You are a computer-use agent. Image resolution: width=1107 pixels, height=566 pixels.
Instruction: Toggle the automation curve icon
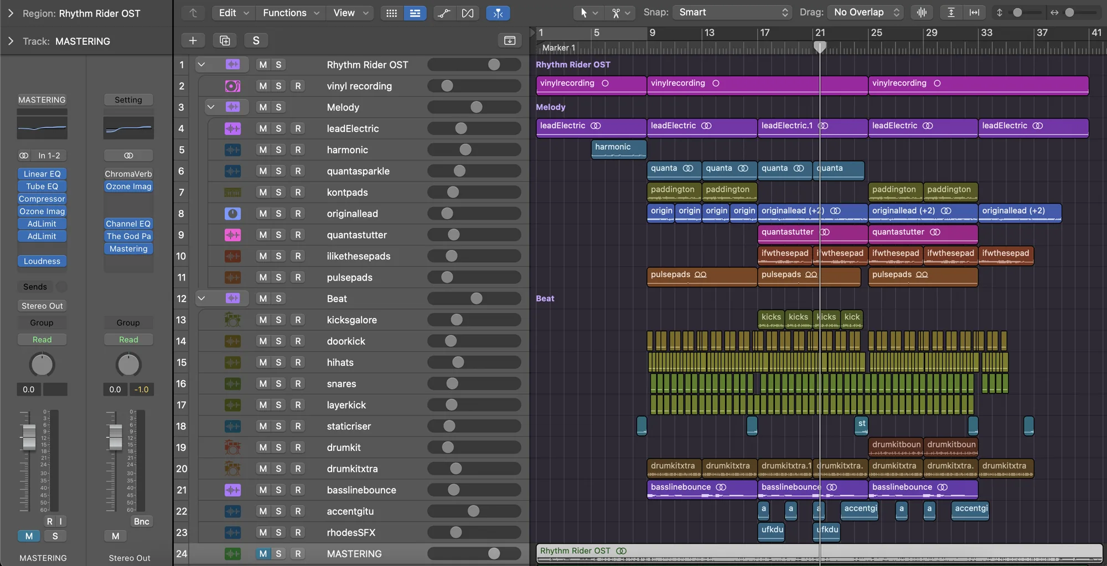[444, 13]
